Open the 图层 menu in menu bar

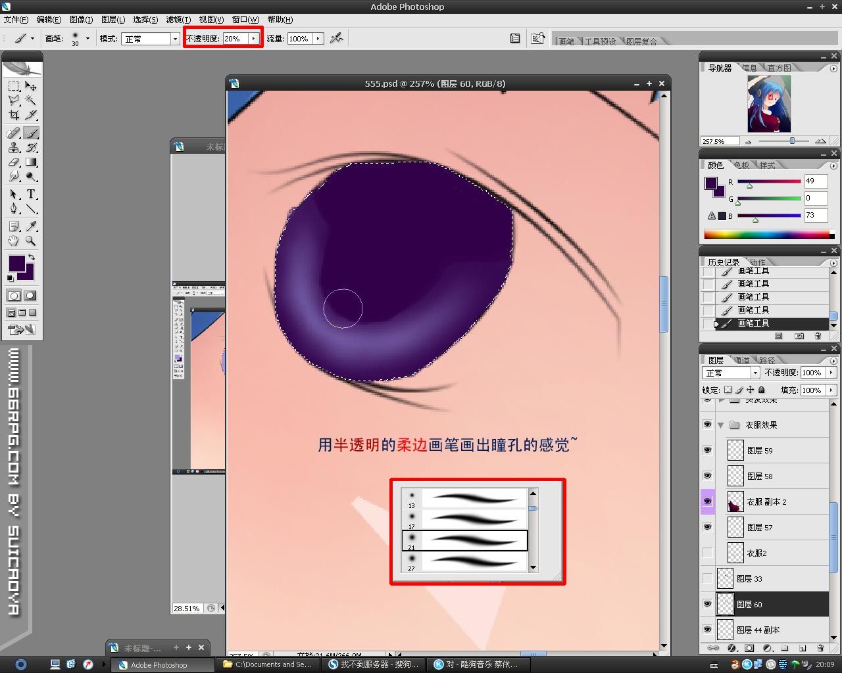[113, 20]
